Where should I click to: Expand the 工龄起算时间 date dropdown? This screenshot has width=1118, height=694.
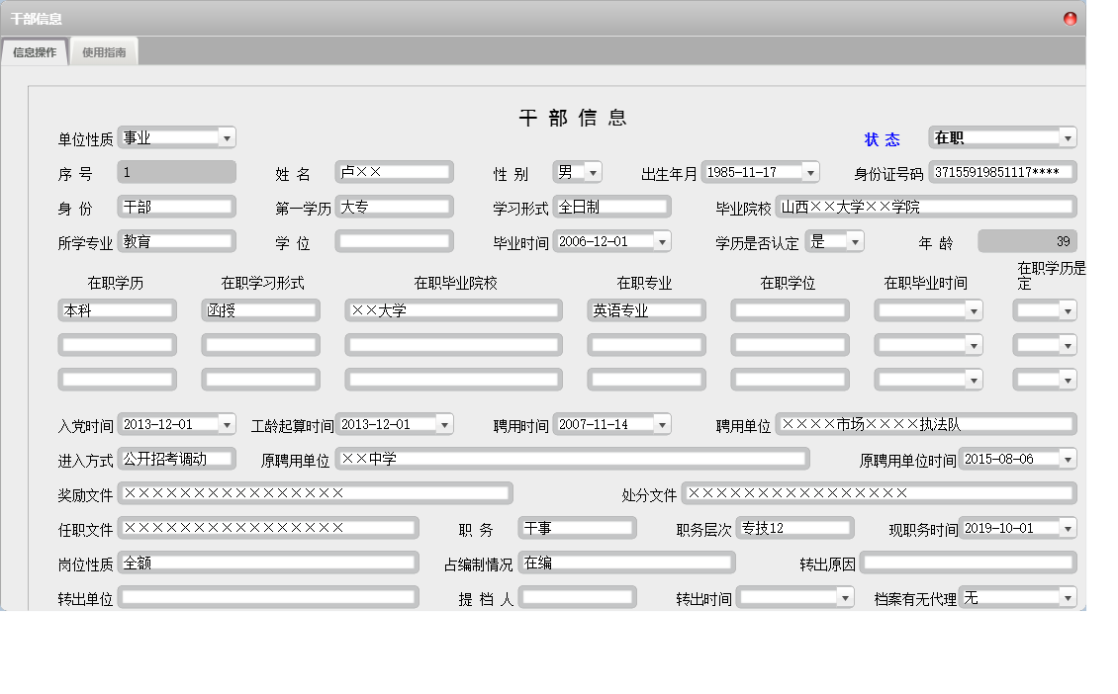pyautogui.click(x=444, y=425)
